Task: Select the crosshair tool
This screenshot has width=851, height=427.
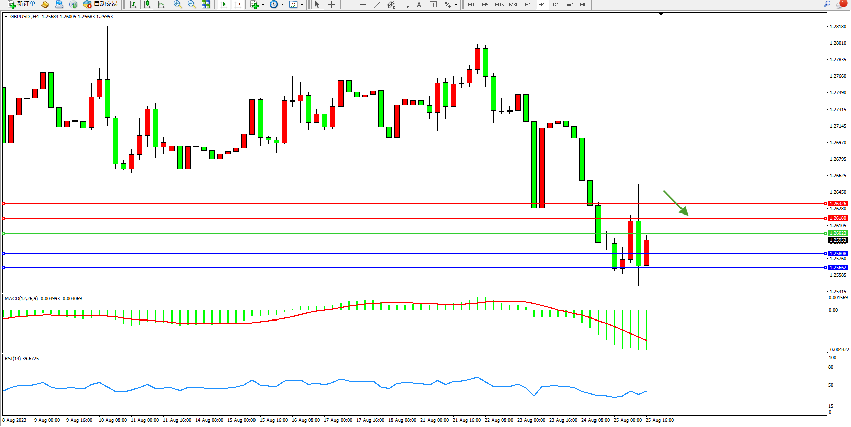Action: click(x=332, y=4)
